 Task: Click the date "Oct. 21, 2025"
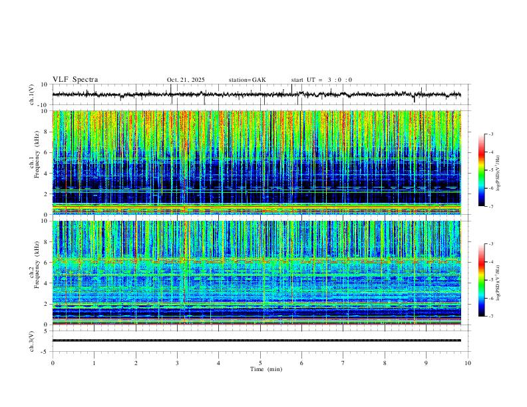pos(186,80)
